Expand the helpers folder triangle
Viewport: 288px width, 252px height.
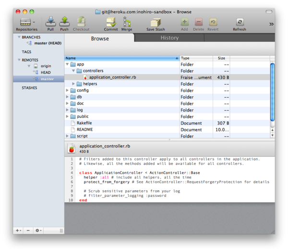coord(73,84)
